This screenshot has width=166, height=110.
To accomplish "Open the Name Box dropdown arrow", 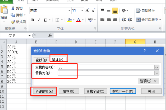I will [x=30, y=36].
